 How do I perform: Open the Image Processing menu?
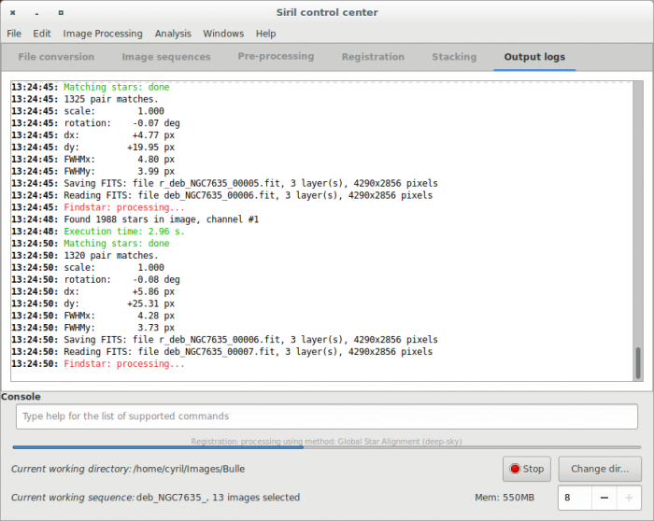tap(103, 34)
